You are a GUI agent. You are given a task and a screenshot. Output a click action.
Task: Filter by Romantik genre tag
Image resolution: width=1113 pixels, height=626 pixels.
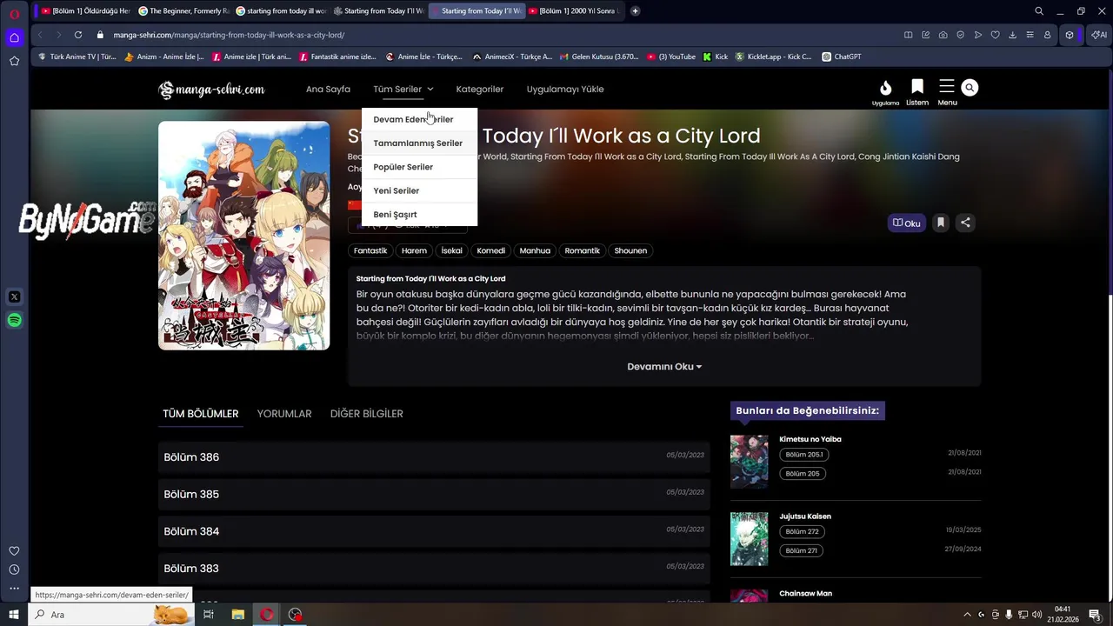[x=583, y=250]
